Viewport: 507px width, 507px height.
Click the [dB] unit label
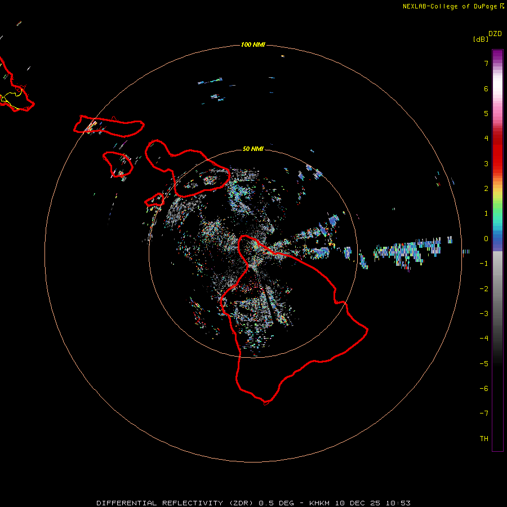[481, 39]
